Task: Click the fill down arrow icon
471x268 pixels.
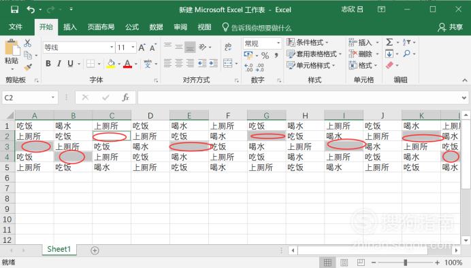Action: click(389, 54)
